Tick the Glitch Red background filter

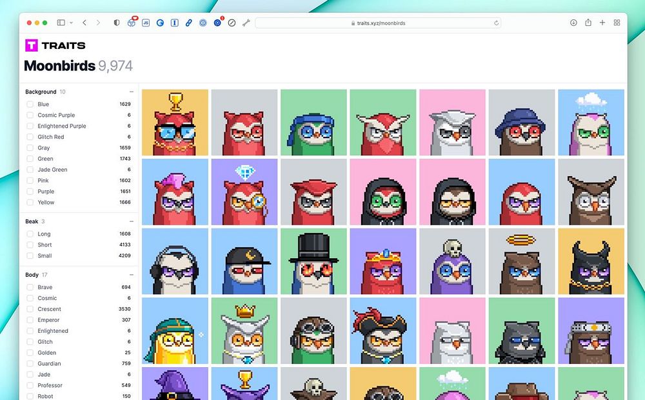(x=30, y=137)
